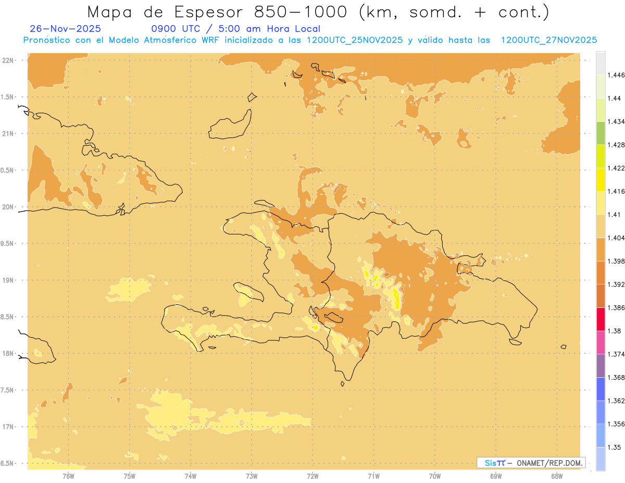Viewport: 625px width, 483px height.
Task: Select the "75W" longitude axis label
Action: pos(129,476)
